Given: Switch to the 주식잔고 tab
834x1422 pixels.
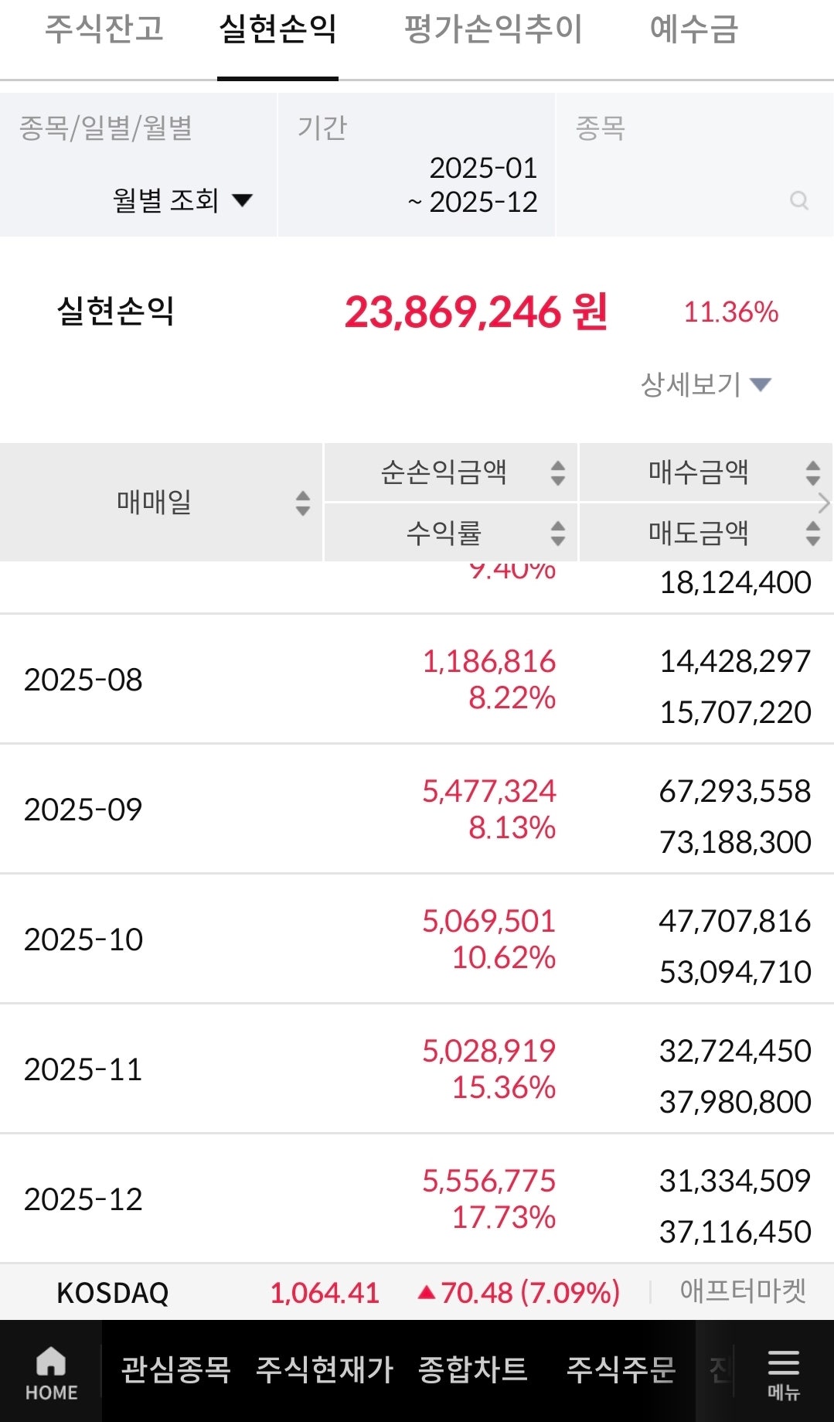Looking at the screenshot, I should pyautogui.click(x=104, y=31).
